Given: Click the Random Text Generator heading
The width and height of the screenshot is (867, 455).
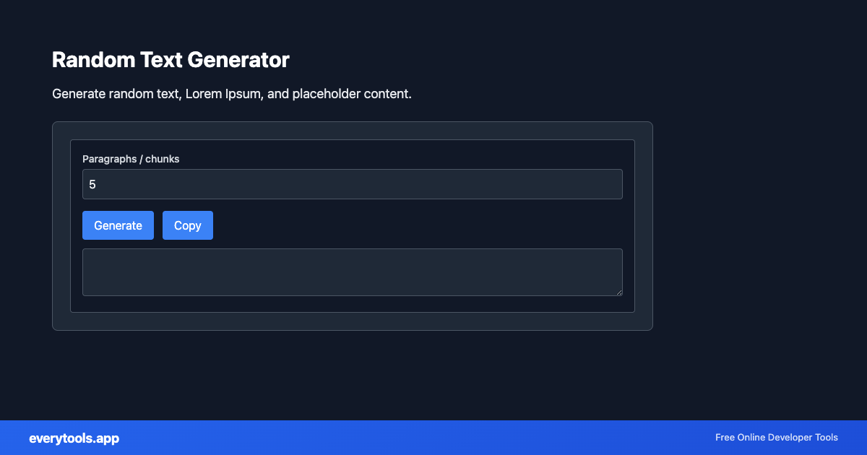Looking at the screenshot, I should click(x=171, y=60).
